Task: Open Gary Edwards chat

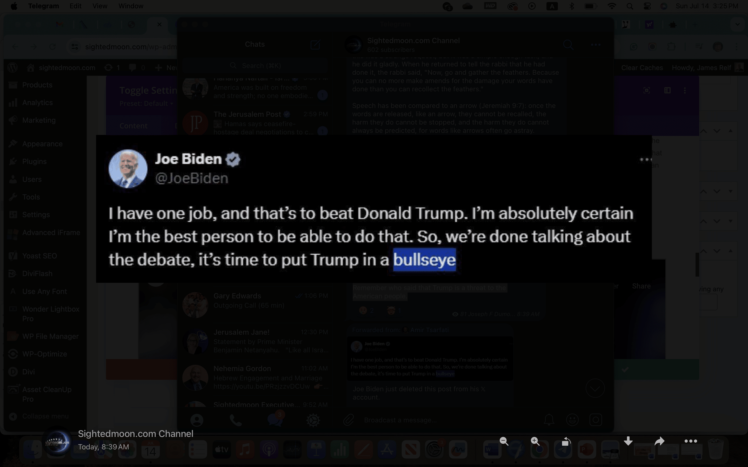Action: [x=255, y=305]
